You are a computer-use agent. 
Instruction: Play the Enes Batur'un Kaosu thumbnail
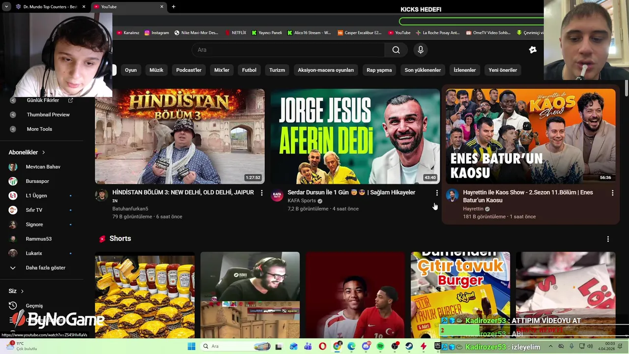pos(530,136)
